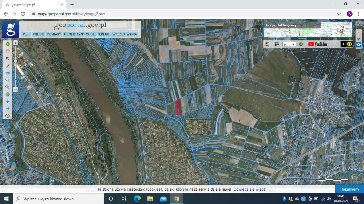Reload the page
This screenshot has height=204, width=364.
(23, 14)
